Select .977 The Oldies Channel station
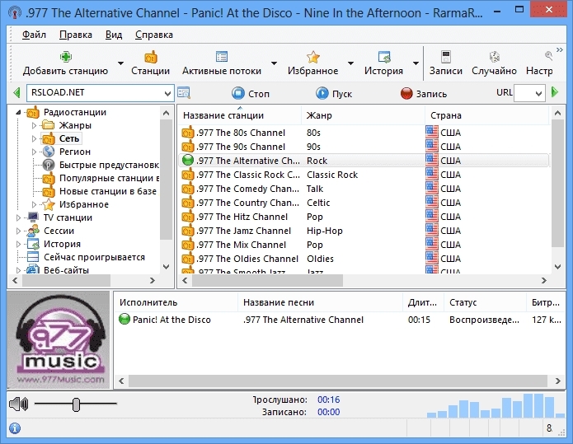 point(247,259)
